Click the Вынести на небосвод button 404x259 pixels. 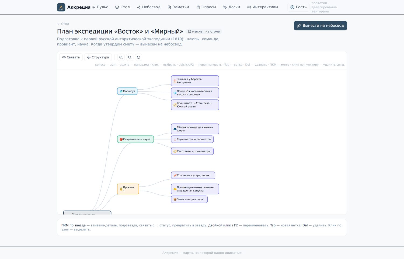coord(321,26)
